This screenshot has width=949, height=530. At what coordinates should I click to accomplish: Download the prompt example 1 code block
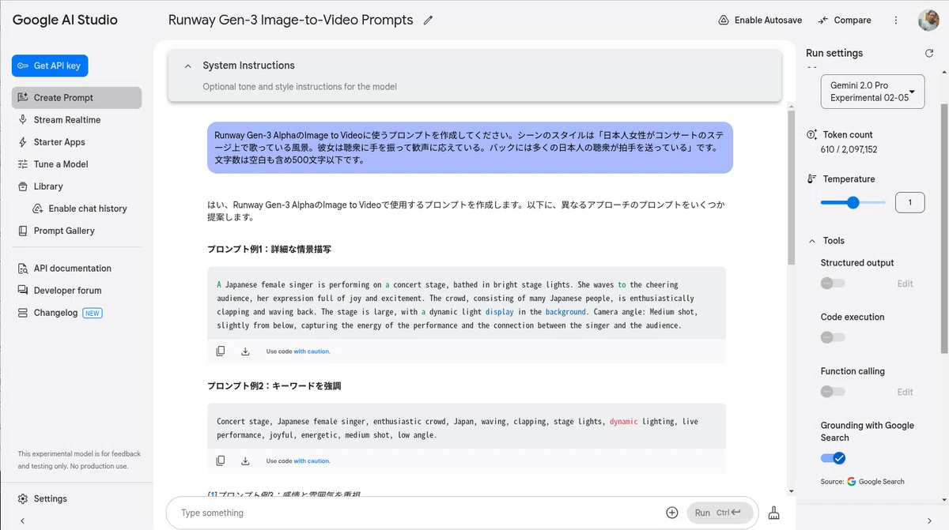click(x=245, y=351)
